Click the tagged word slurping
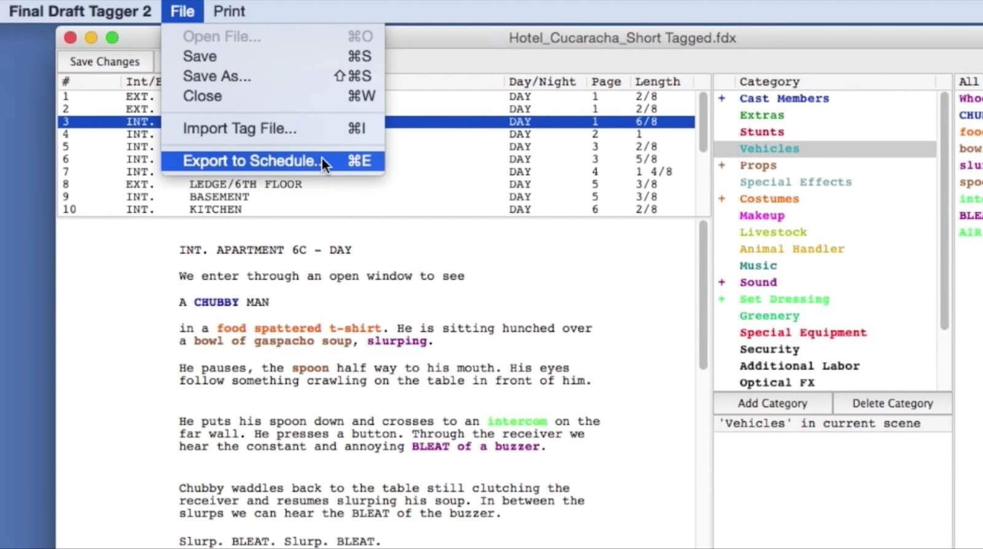The height and width of the screenshot is (549, 983). pos(397,341)
